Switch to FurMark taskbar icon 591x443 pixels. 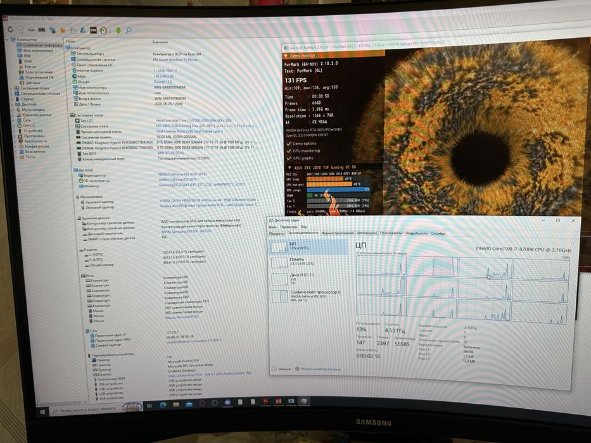click(265, 402)
